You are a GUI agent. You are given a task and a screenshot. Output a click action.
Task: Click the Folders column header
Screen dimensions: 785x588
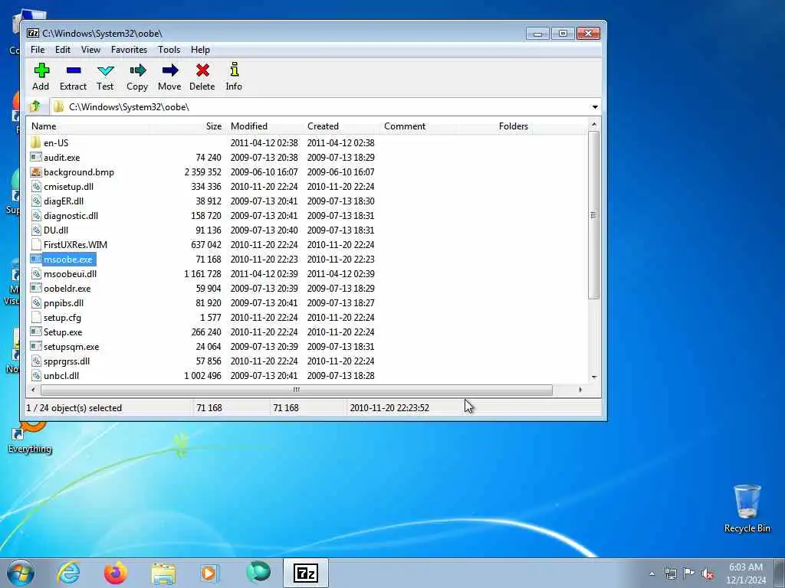[x=494, y=126]
